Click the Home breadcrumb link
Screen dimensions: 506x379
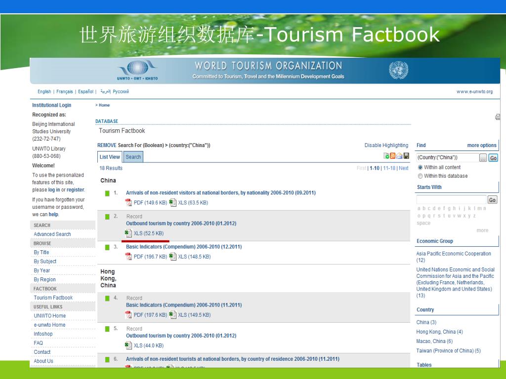click(x=104, y=105)
